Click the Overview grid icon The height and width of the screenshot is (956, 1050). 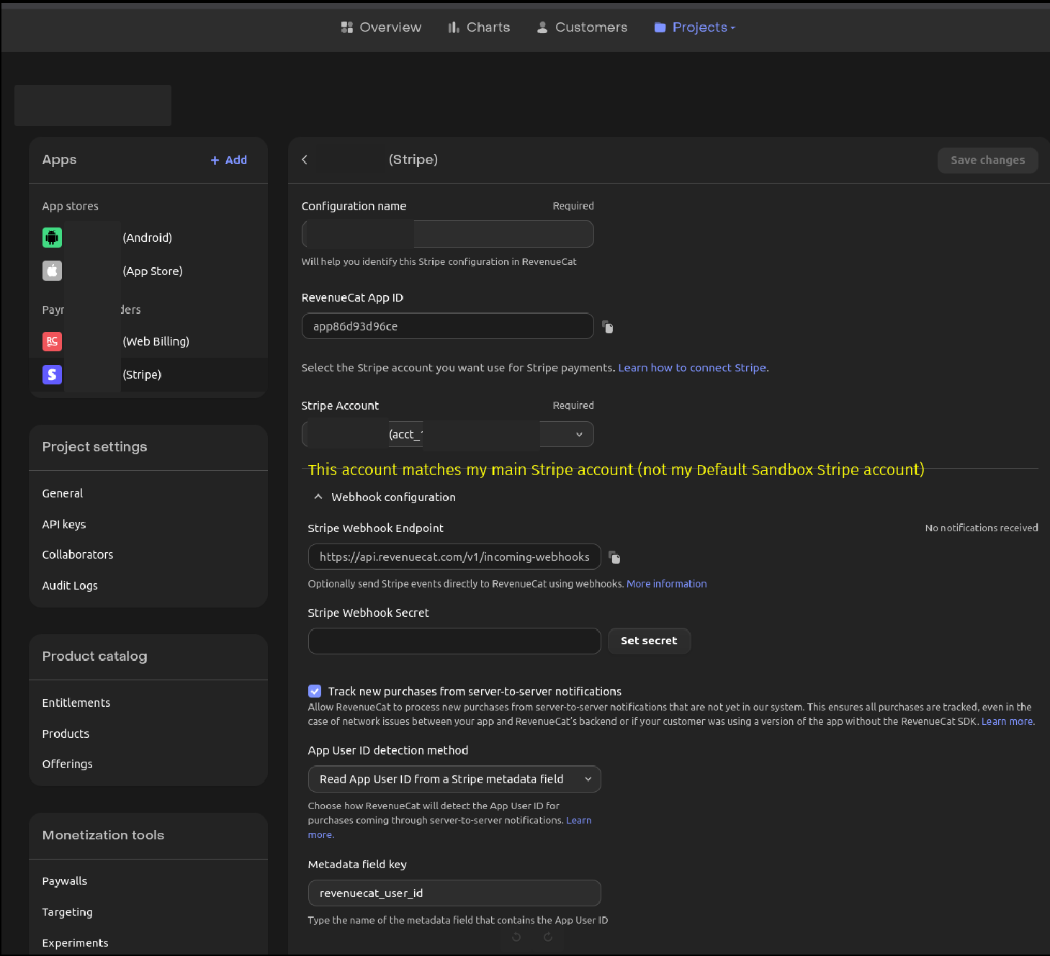pyautogui.click(x=347, y=27)
